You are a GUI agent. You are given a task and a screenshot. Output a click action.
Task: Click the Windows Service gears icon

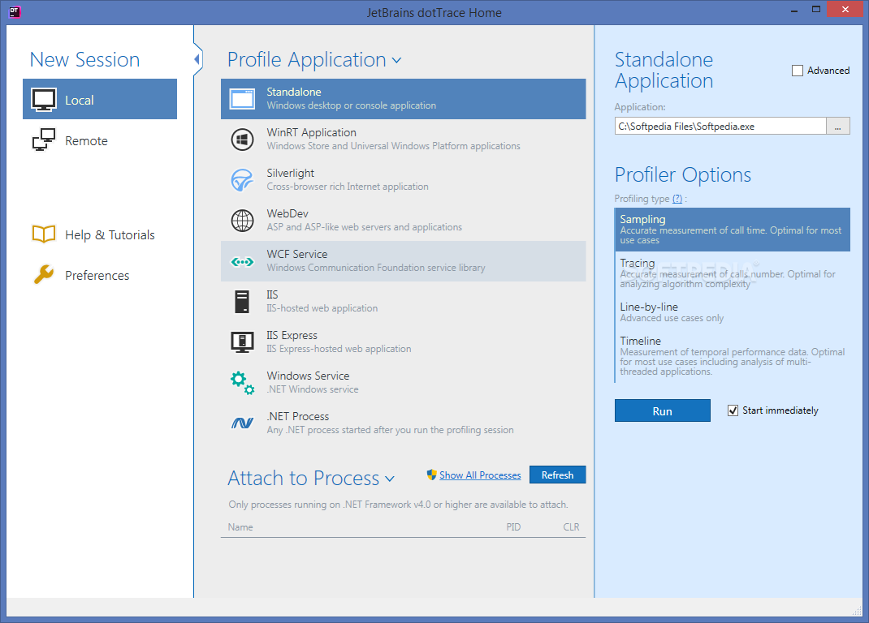click(x=242, y=383)
